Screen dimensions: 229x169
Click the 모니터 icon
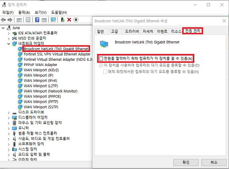(x=14, y=128)
